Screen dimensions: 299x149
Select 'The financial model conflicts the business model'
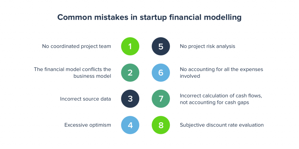point(72,72)
